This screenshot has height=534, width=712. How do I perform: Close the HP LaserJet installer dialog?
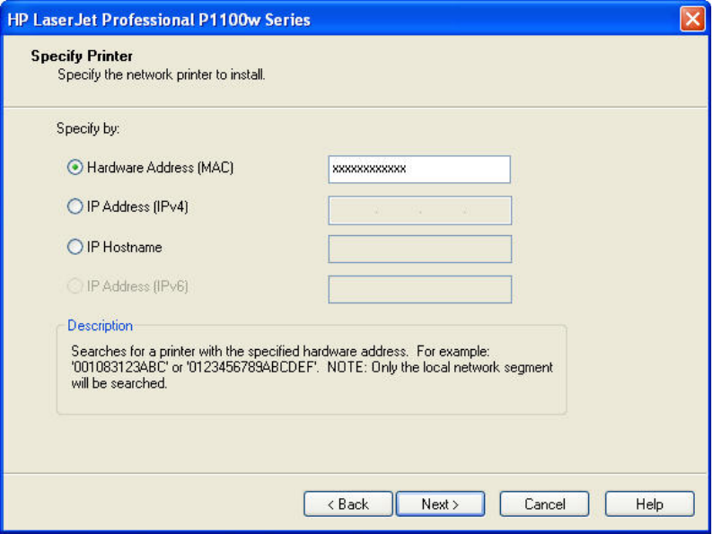click(x=692, y=19)
